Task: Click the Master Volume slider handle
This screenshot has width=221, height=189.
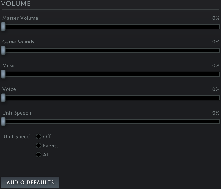Action: point(3,27)
